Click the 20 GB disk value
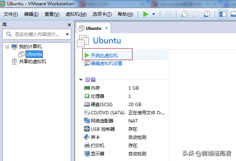This screenshot has width=236, height=161. (x=135, y=105)
